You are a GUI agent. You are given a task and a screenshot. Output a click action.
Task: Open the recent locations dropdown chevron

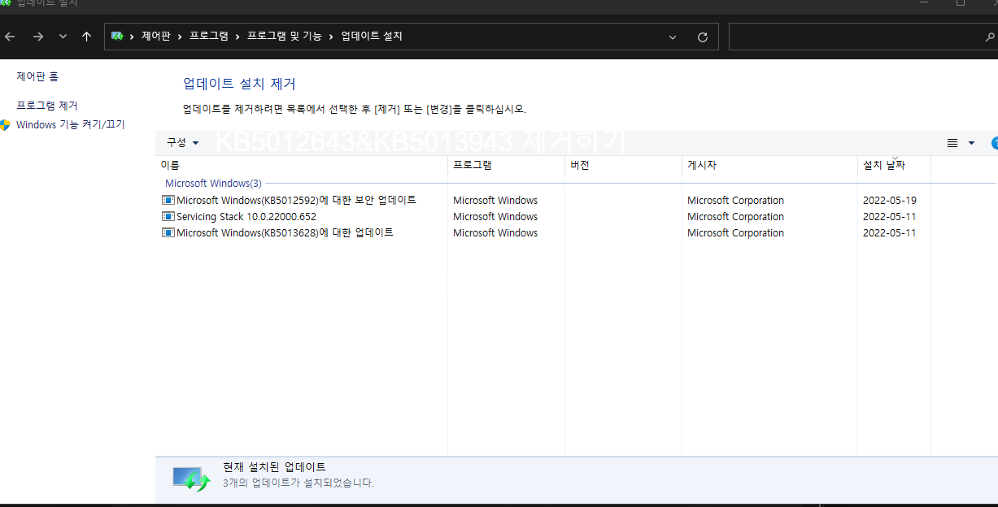[x=63, y=37]
